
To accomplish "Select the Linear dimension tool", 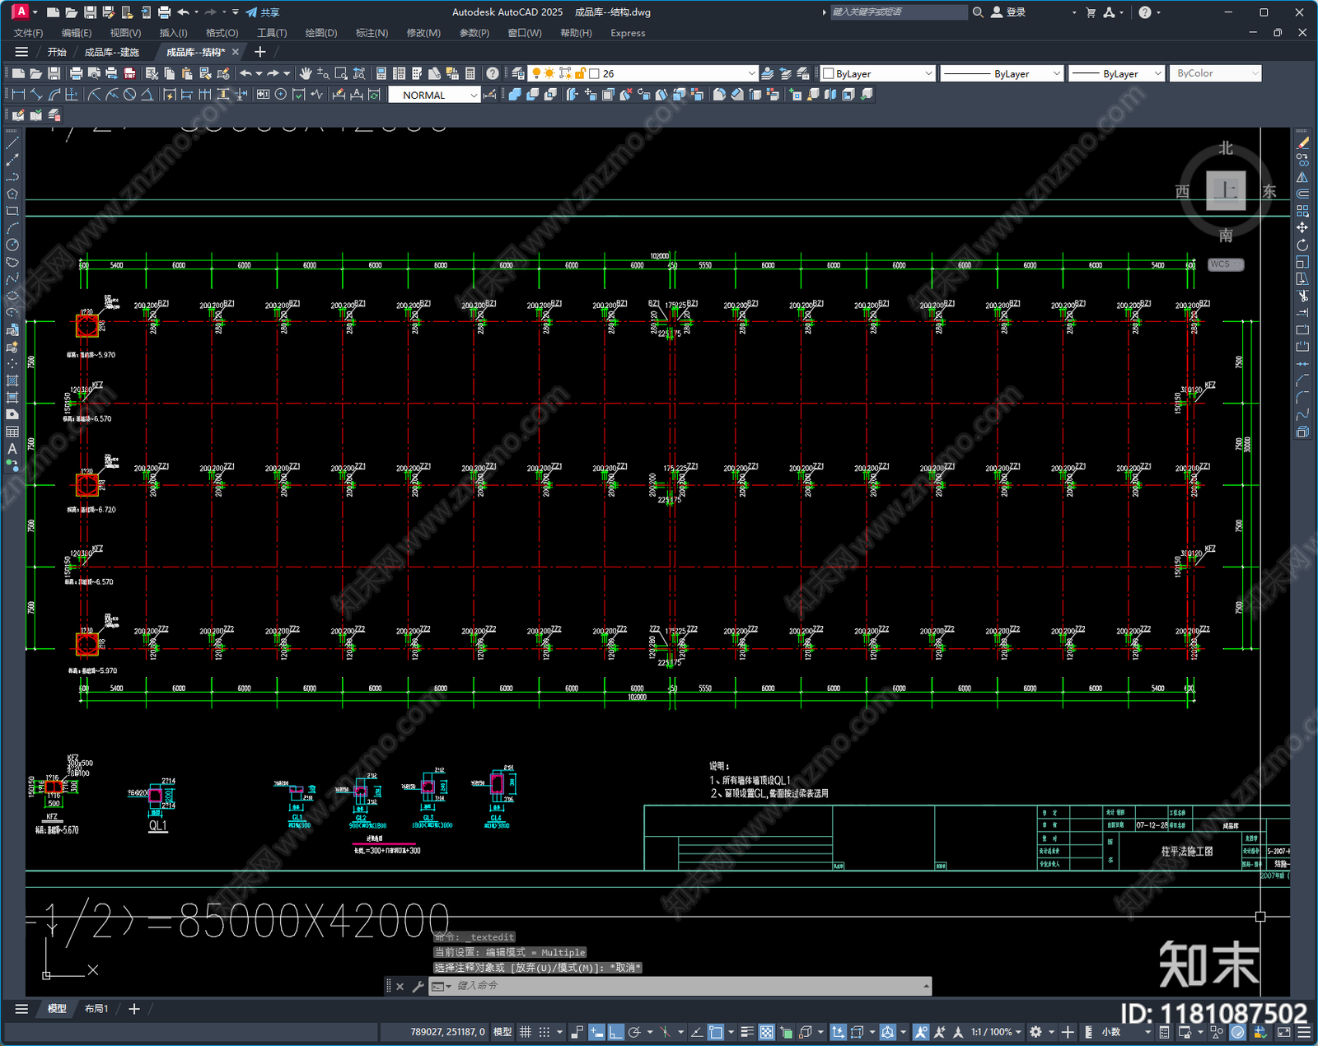I will [x=18, y=95].
